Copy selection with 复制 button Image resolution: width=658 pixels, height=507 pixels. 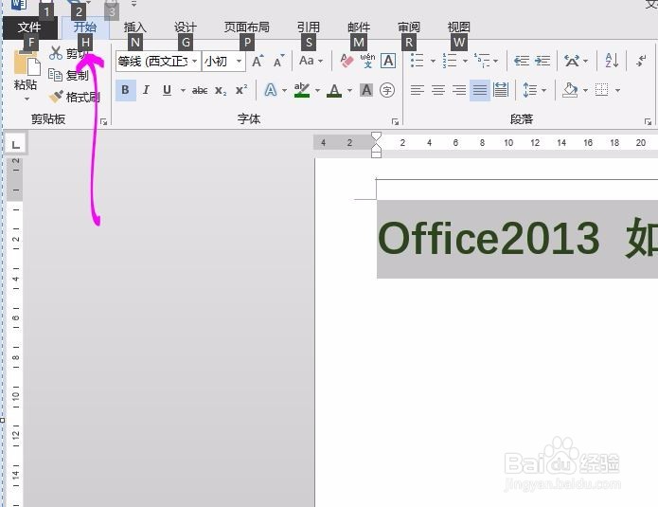click(x=68, y=75)
